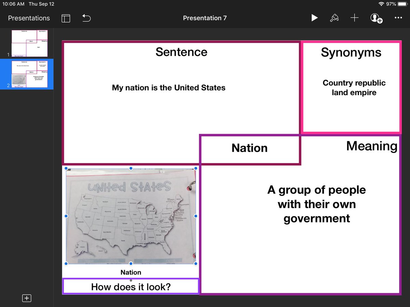Image resolution: width=410 pixels, height=307 pixels.
Task: Open the More options ellipsis menu
Action: tap(398, 18)
